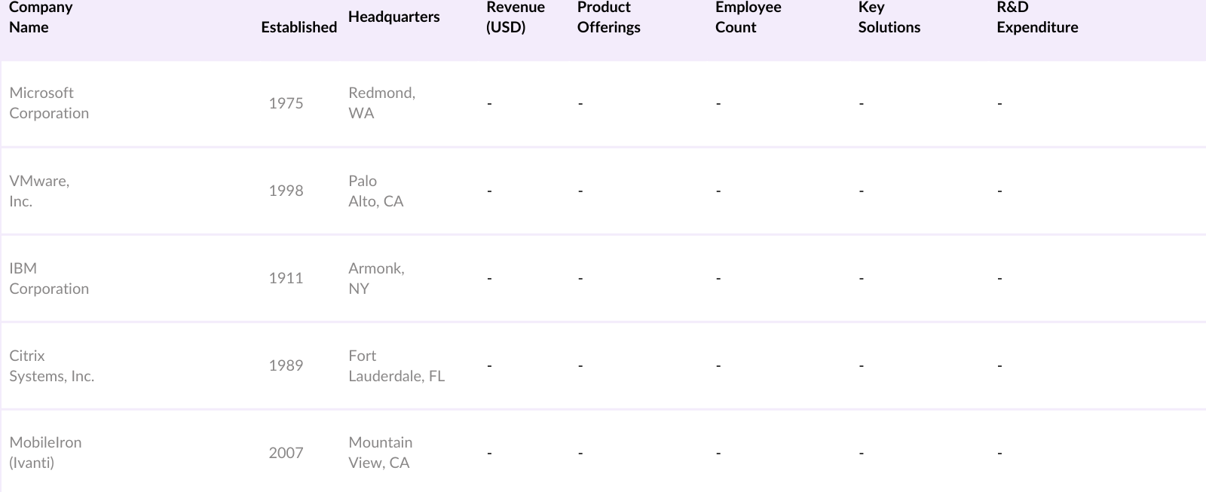Select the Redmond, WA headquarters cell
This screenshot has width=1206, height=492.
click(381, 103)
